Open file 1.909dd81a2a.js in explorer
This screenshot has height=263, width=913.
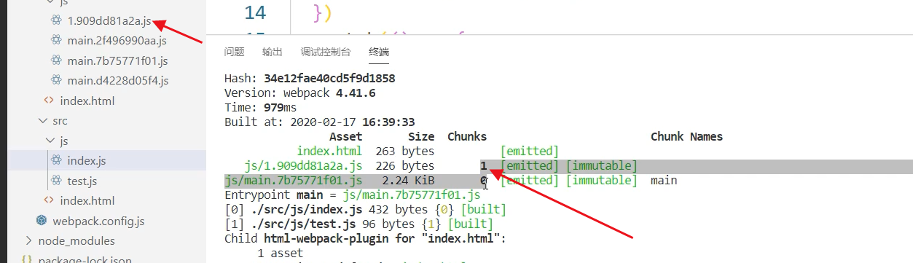[x=109, y=20]
